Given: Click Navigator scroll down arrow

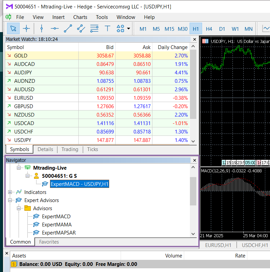Looking at the screenshot, I should coord(193,234).
